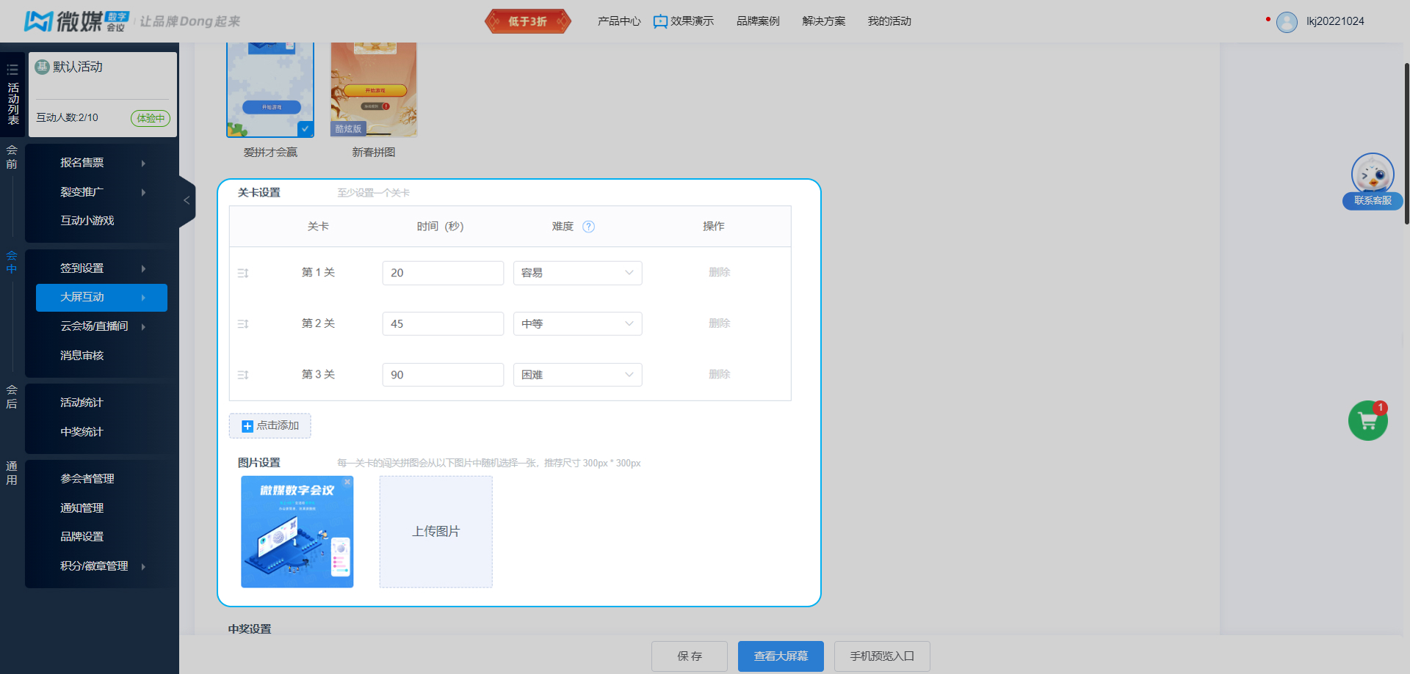Open the 手机预览入口 button

tap(882, 656)
